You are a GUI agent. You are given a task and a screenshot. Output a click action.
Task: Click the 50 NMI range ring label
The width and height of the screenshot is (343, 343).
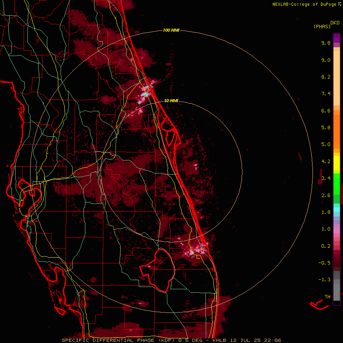click(171, 101)
